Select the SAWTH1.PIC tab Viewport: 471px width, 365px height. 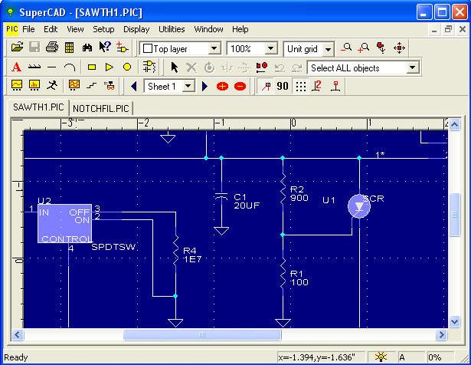pos(38,107)
